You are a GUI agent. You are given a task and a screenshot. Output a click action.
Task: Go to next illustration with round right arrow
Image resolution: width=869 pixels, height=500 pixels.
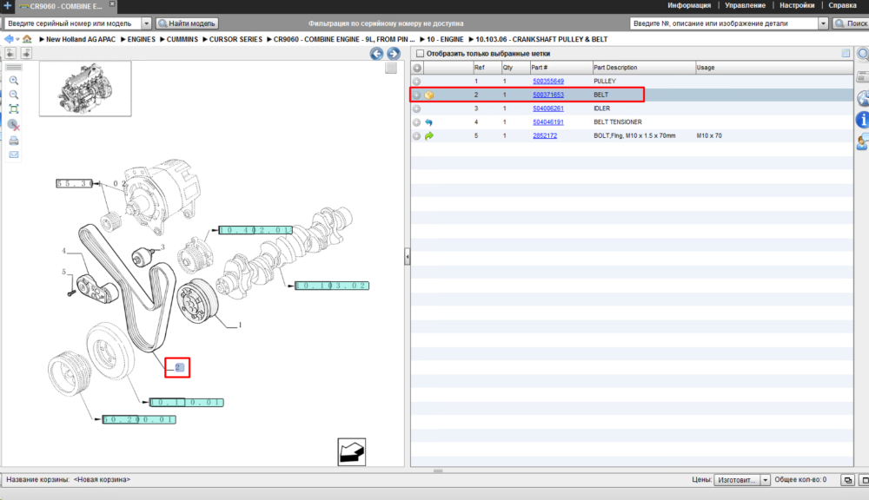click(394, 54)
